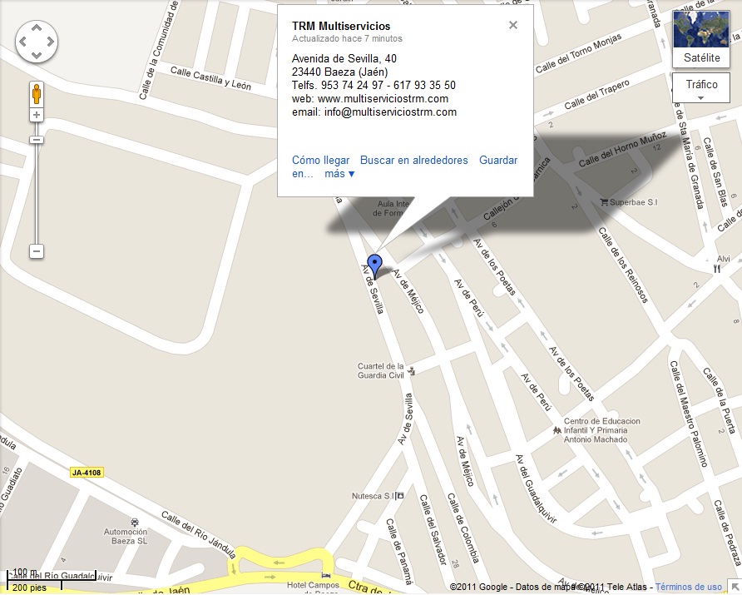The width and height of the screenshot is (742, 595).
Task: Click the Superbae S.l shop icon
Action: coord(604,202)
